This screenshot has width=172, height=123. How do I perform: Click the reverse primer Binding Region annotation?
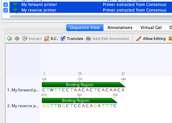(x=79, y=101)
